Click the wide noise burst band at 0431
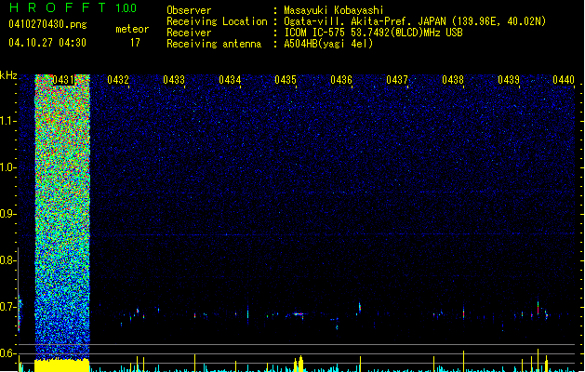 click(x=62, y=217)
